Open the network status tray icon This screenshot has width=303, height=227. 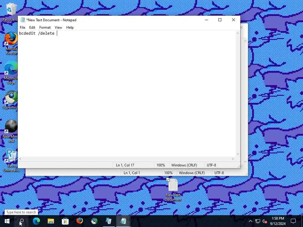(x=258, y=221)
